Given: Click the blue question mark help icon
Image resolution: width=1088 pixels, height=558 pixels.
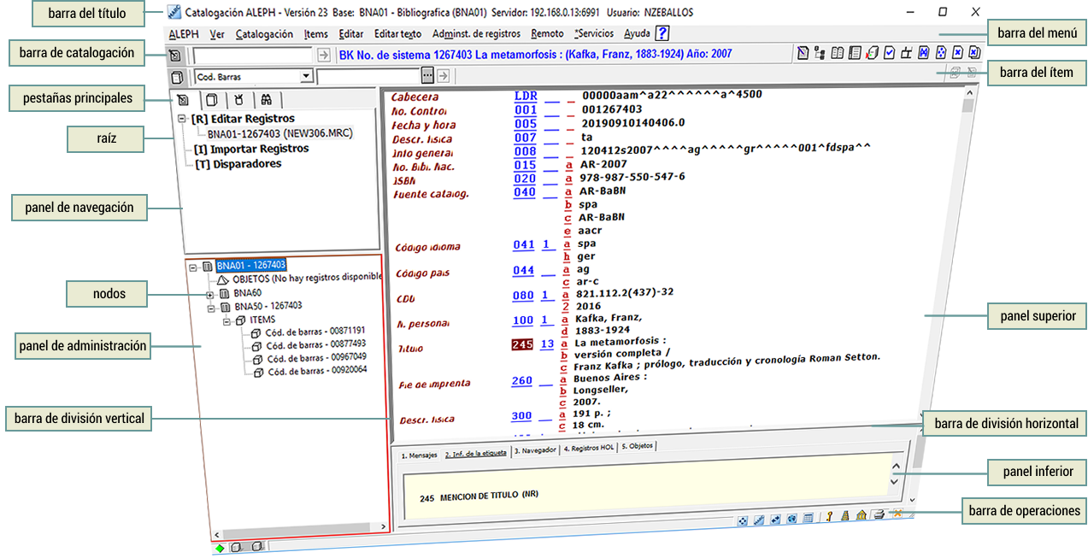Looking at the screenshot, I should pos(662,34).
